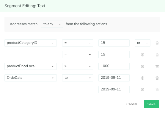Open the OrdeDate field dropdown
The width and height of the screenshot is (165, 114).
[x=31, y=78]
